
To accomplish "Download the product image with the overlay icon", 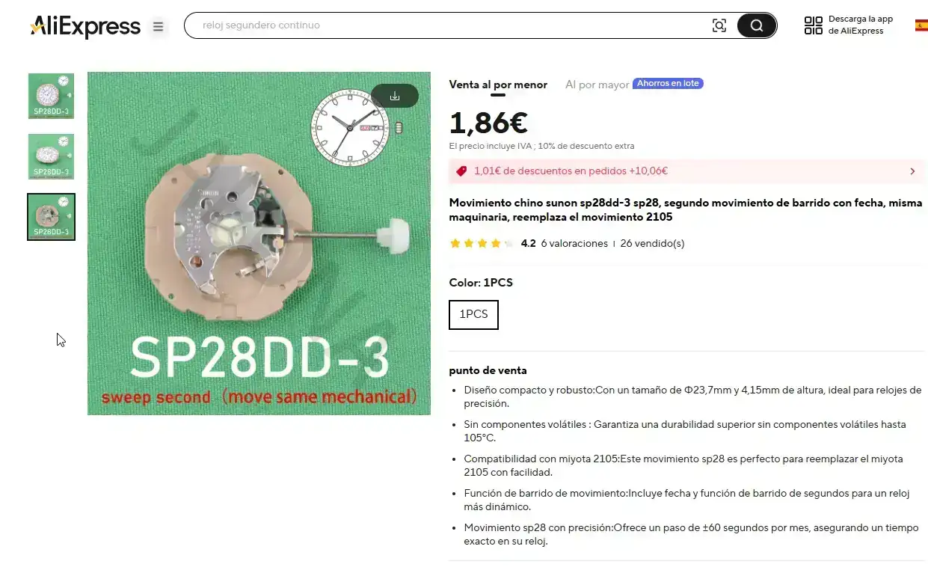I will pyautogui.click(x=395, y=96).
